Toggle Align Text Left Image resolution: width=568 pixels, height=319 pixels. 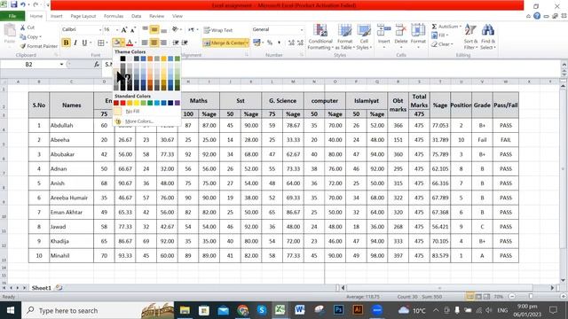(145, 43)
